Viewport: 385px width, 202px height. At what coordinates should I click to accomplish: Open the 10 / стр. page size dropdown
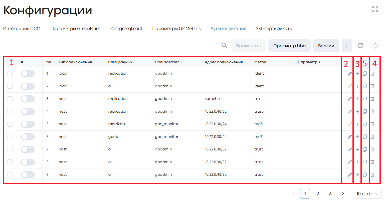pos(367,194)
